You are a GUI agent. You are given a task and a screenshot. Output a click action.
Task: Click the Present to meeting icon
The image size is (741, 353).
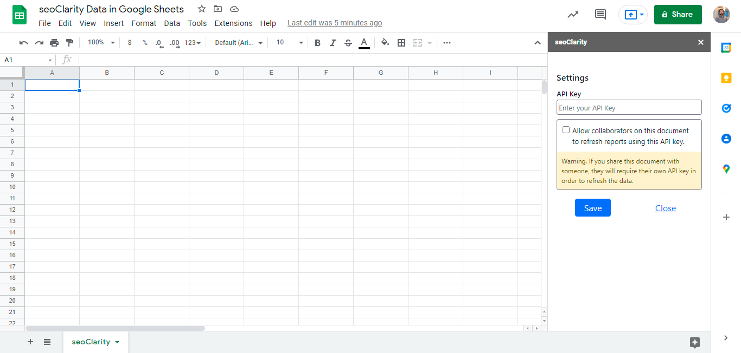630,15
